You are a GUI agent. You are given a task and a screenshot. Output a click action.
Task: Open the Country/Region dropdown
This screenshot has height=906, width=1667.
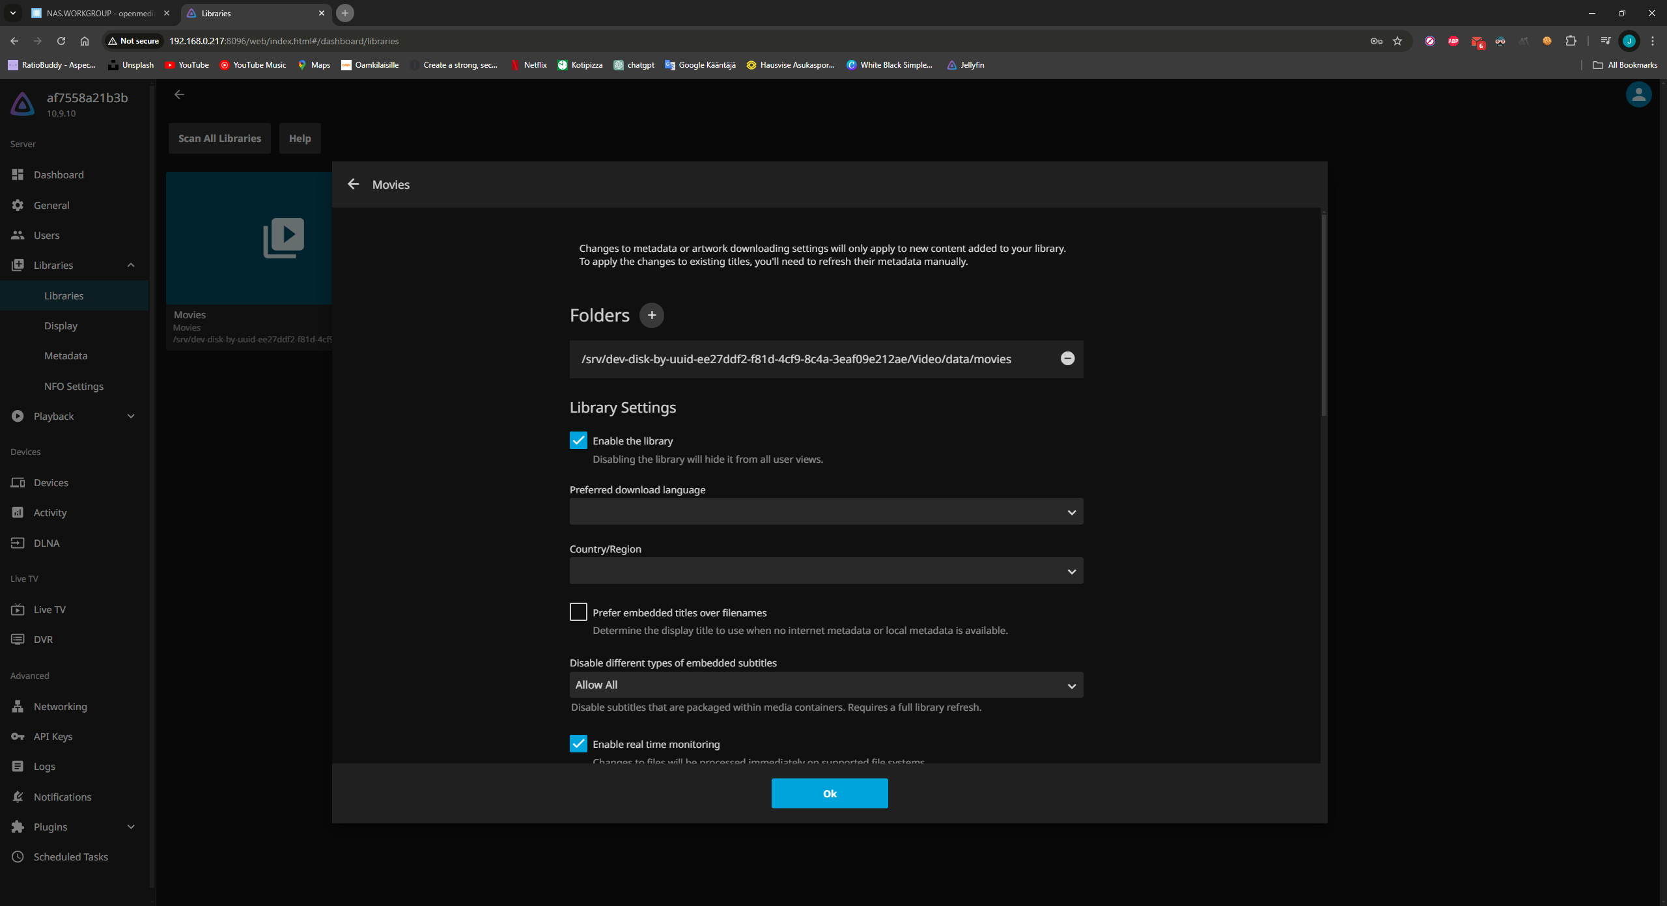[826, 571]
